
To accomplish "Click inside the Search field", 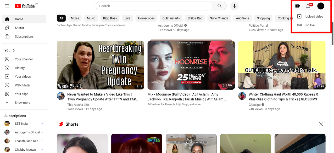I will click(x=154, y=6).
